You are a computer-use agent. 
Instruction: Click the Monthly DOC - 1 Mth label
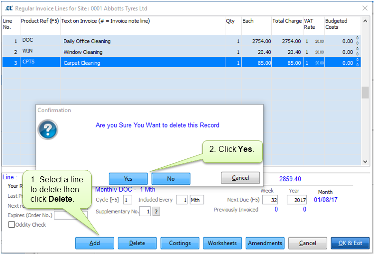pos(125,190)
